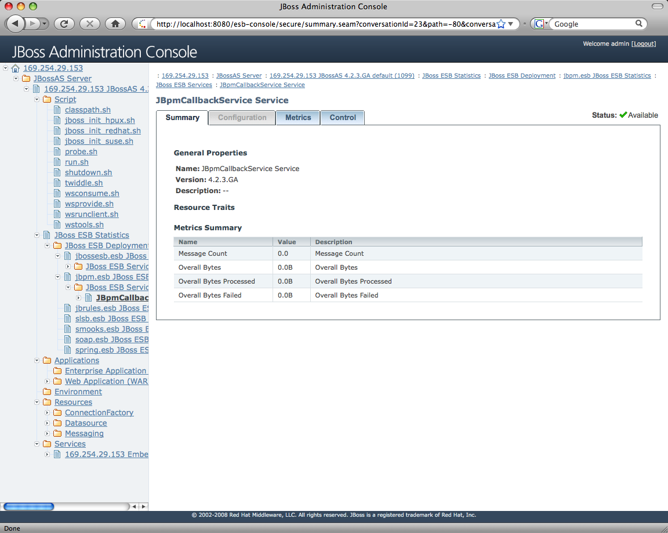The height and width of the screenshot is (533, 668).
Task: Click the tree panel horizontal scrollbar thumb
Action: [x=28, y=506]
